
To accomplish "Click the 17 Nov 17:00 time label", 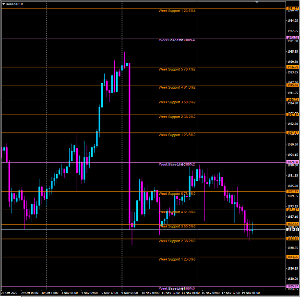I will [x=231, y=293].
